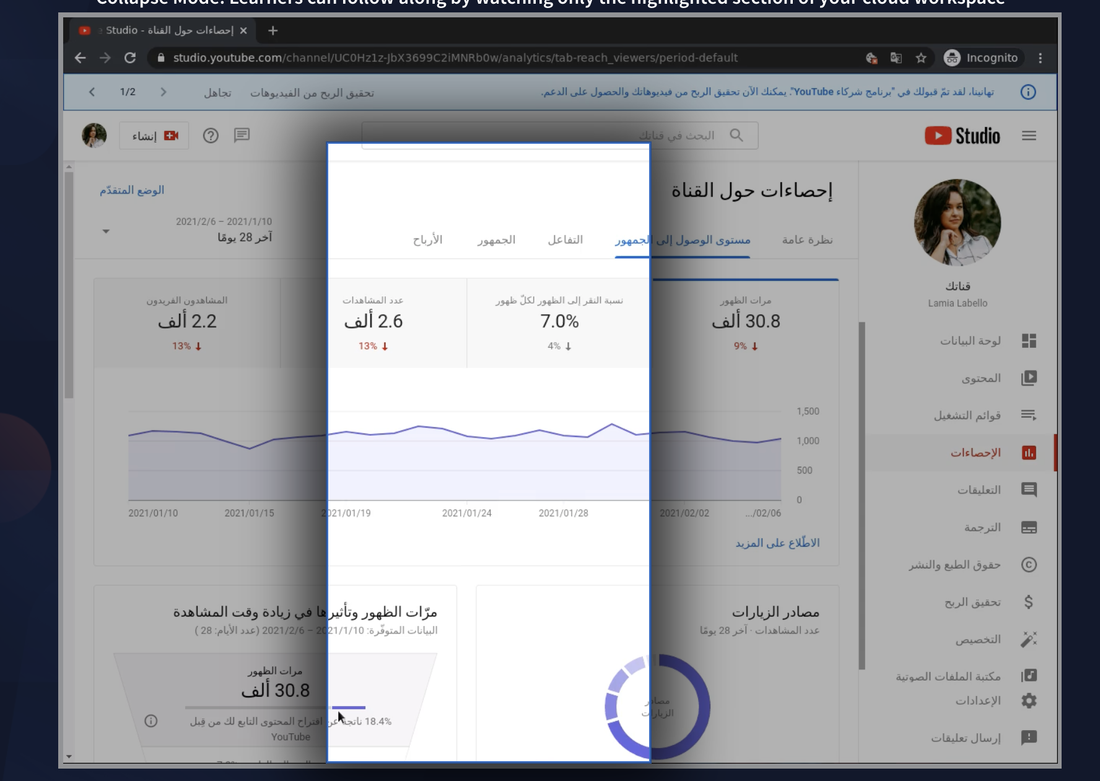The image size is (1100, 781).
Task: Click See more link (الاطّلاع على المزيد)
Action: [777, 543]
